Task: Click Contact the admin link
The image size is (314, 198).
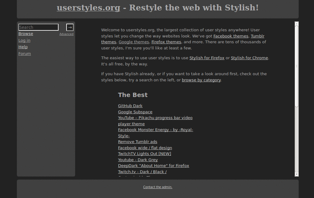Action: tap(158, 187)
